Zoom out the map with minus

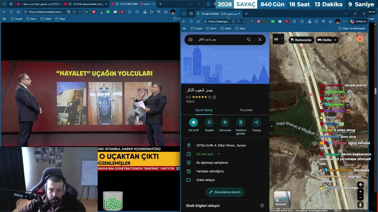pyautogui.click(x=360, y=198)
